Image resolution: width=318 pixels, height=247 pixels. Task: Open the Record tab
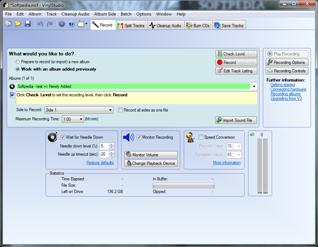click(x=103, y=25)
